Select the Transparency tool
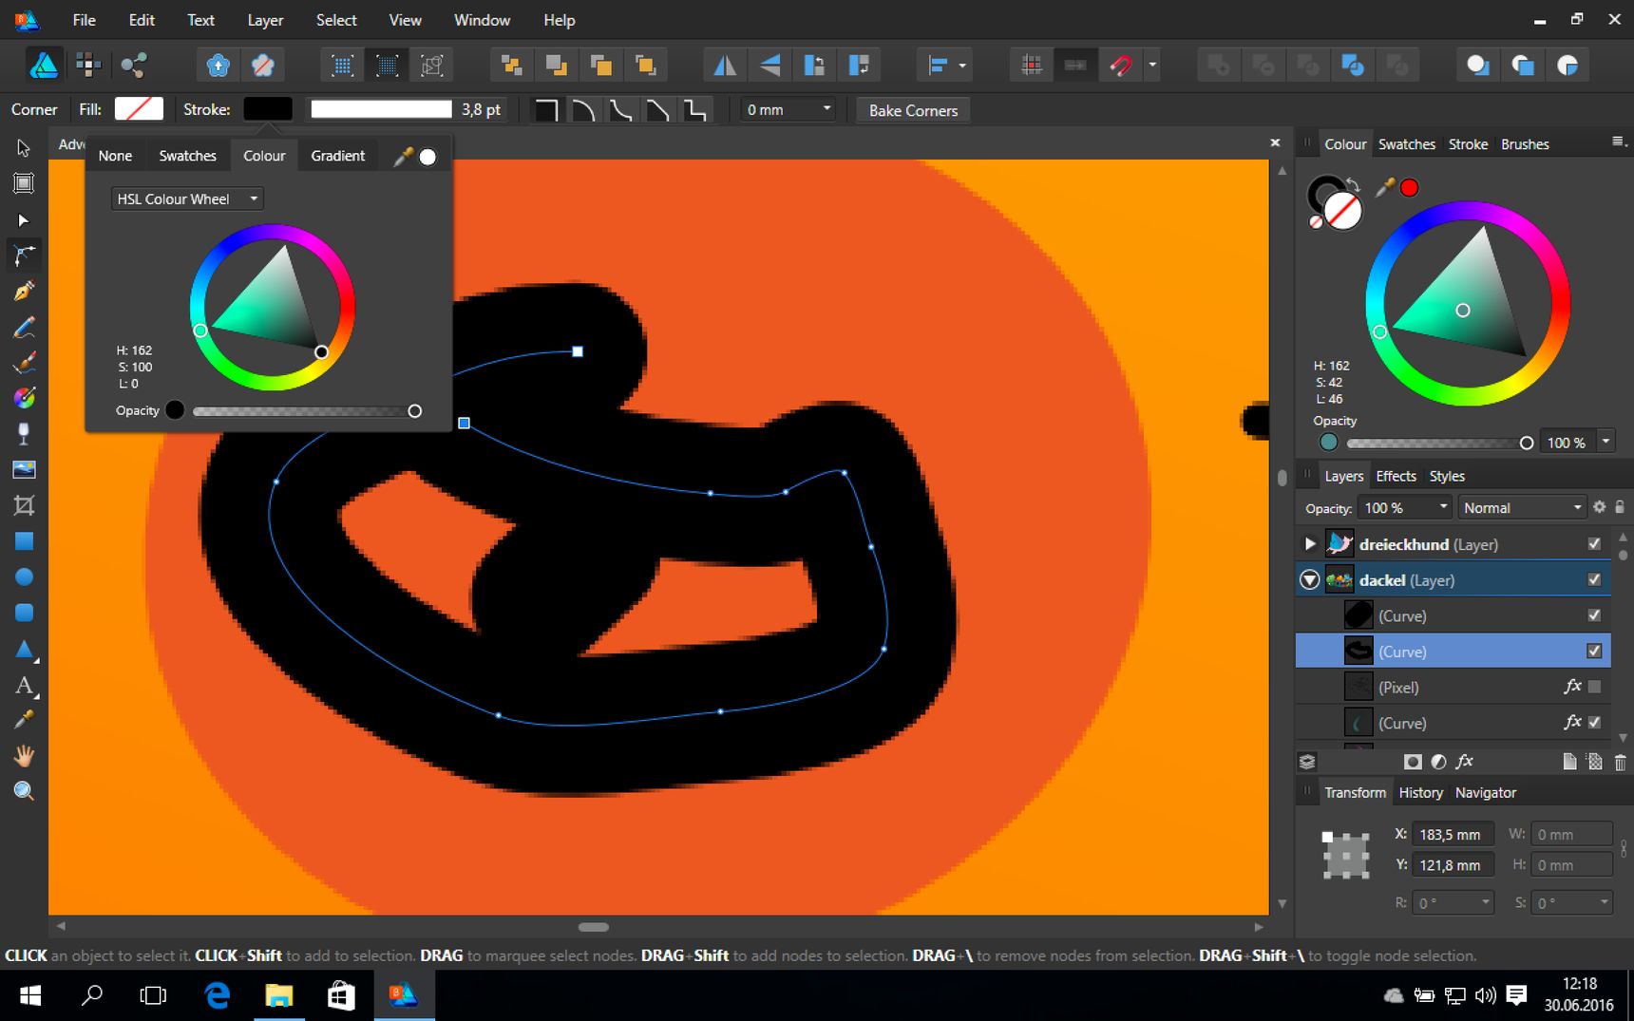Viewport: 1634px width, 1021px height. (x=24, y=434)
